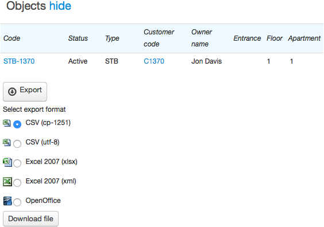Choose Excel 2007 (xml) radio option

(17, 182)
